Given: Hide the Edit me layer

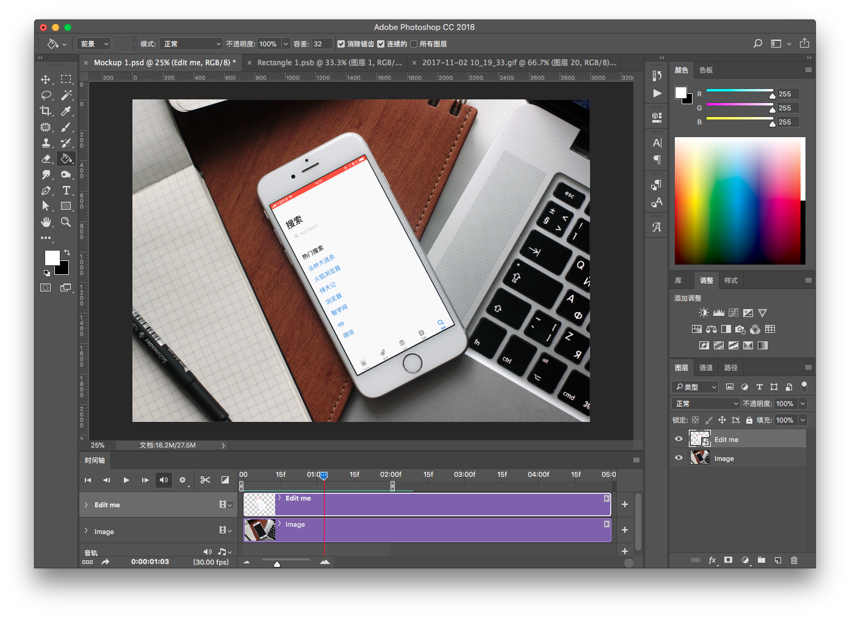Looking at the screenshot, I should 679,439.
